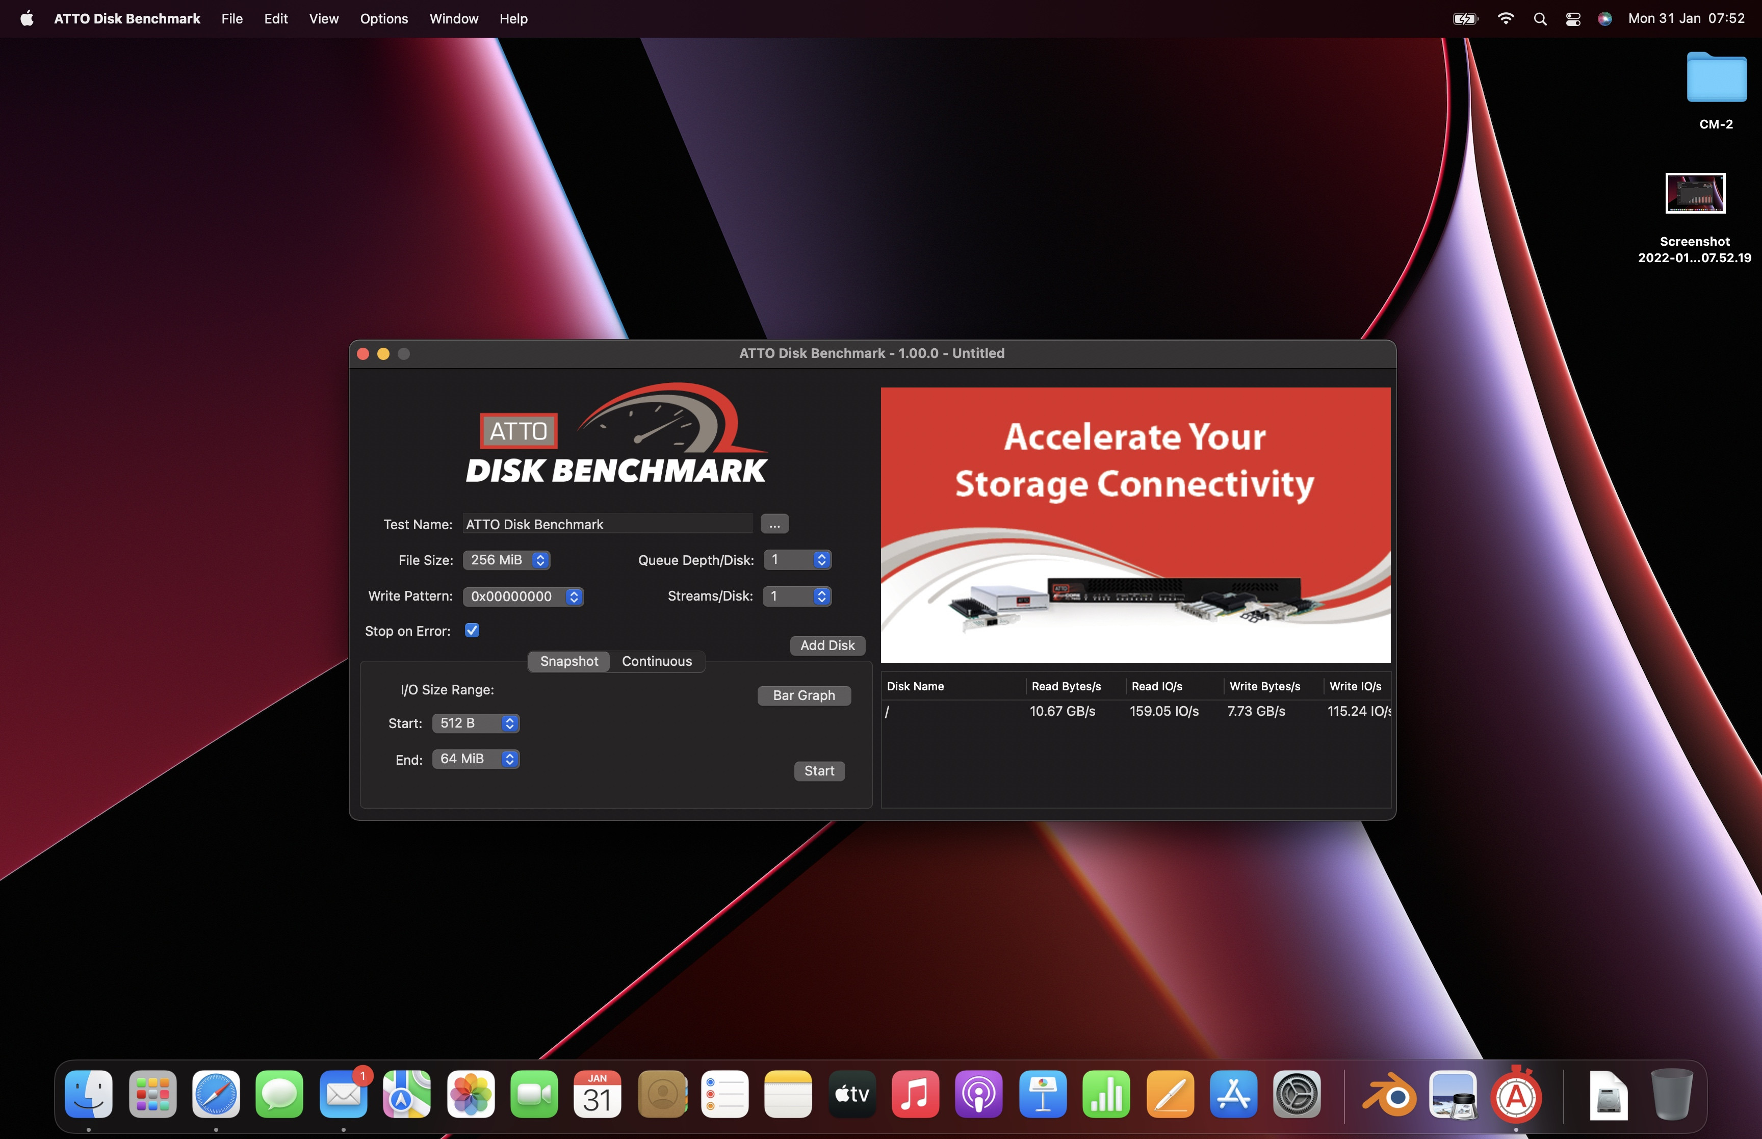Open Numbers app in the Dock
Screen dimensions: 1762x1139
pos(1106,1095)
